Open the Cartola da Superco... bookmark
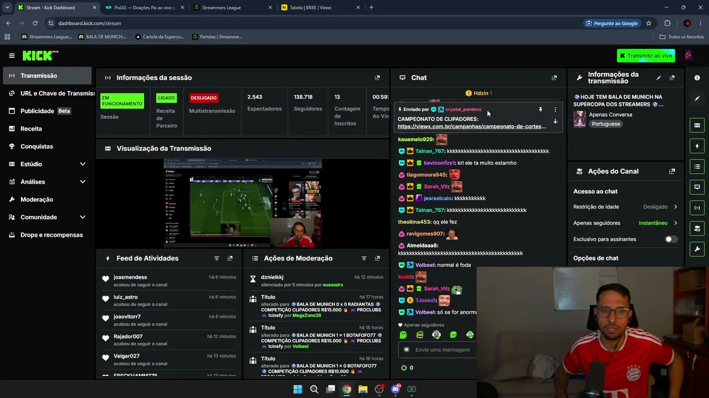The height and width of the screenshot is (398, 709). (x=159, y=37)
